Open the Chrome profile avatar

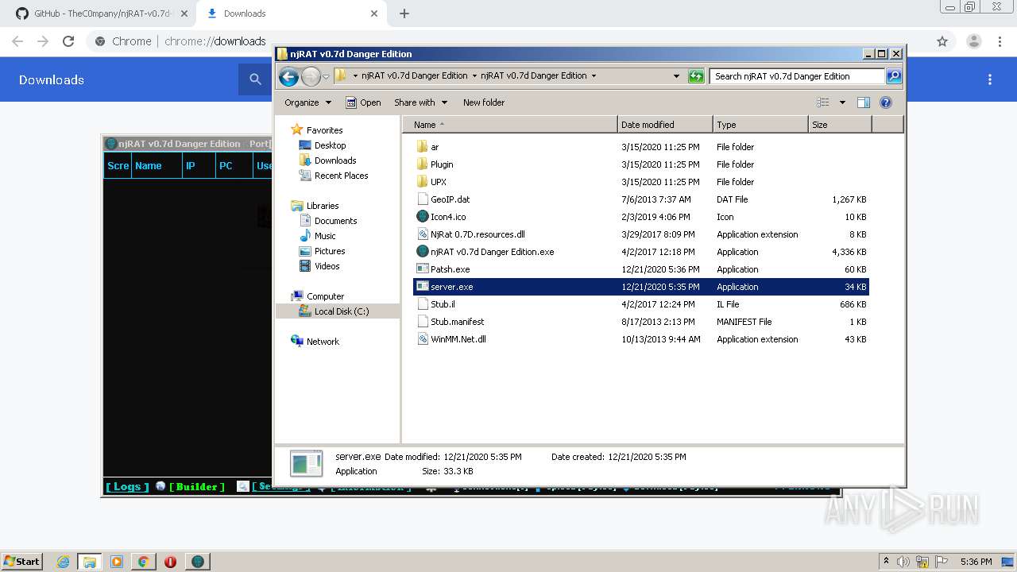[x=974, y=41]
